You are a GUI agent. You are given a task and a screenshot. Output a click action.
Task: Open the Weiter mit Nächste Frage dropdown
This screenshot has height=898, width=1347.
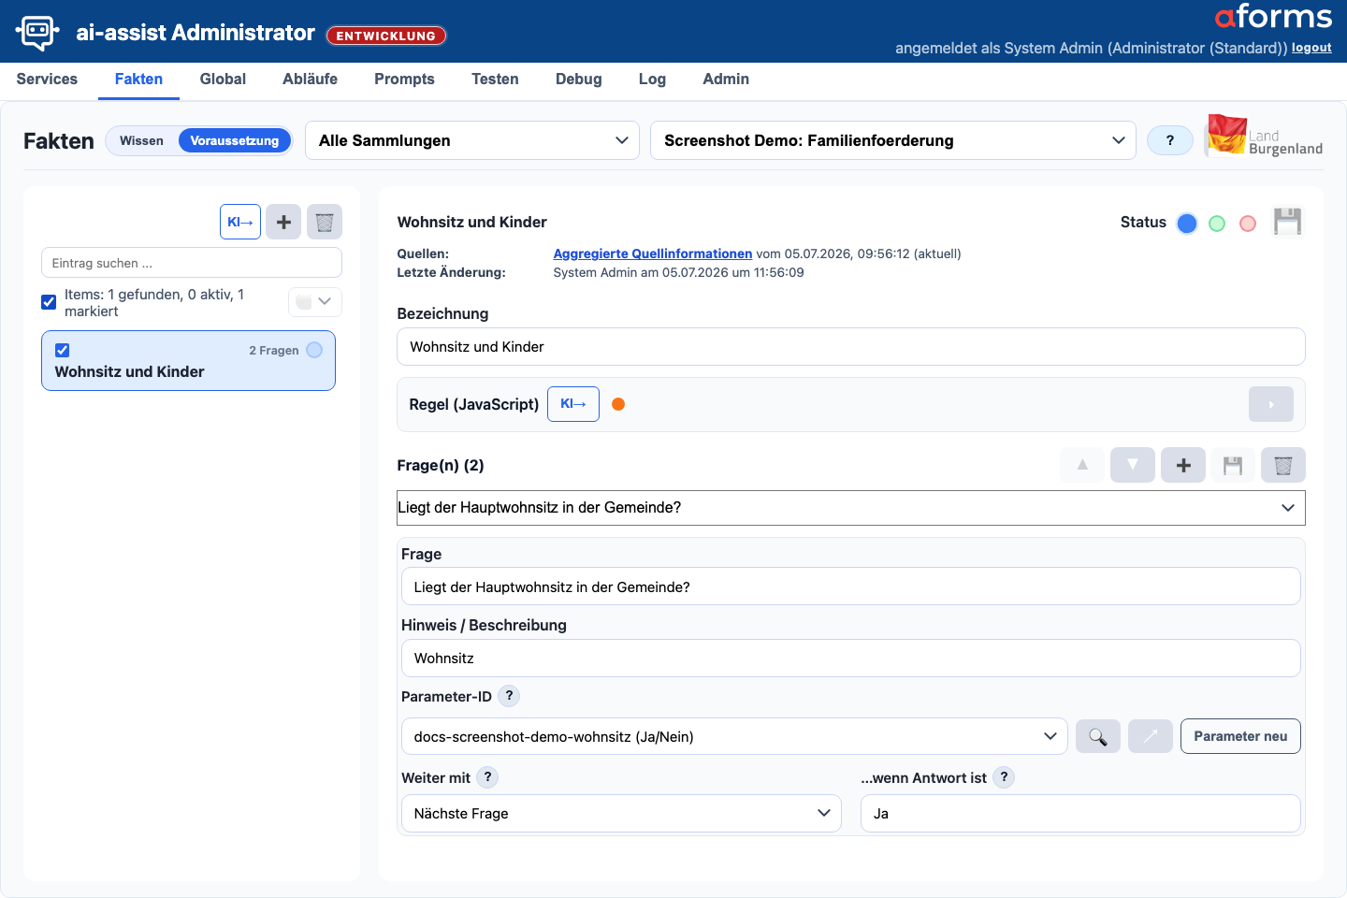[621, 813]
